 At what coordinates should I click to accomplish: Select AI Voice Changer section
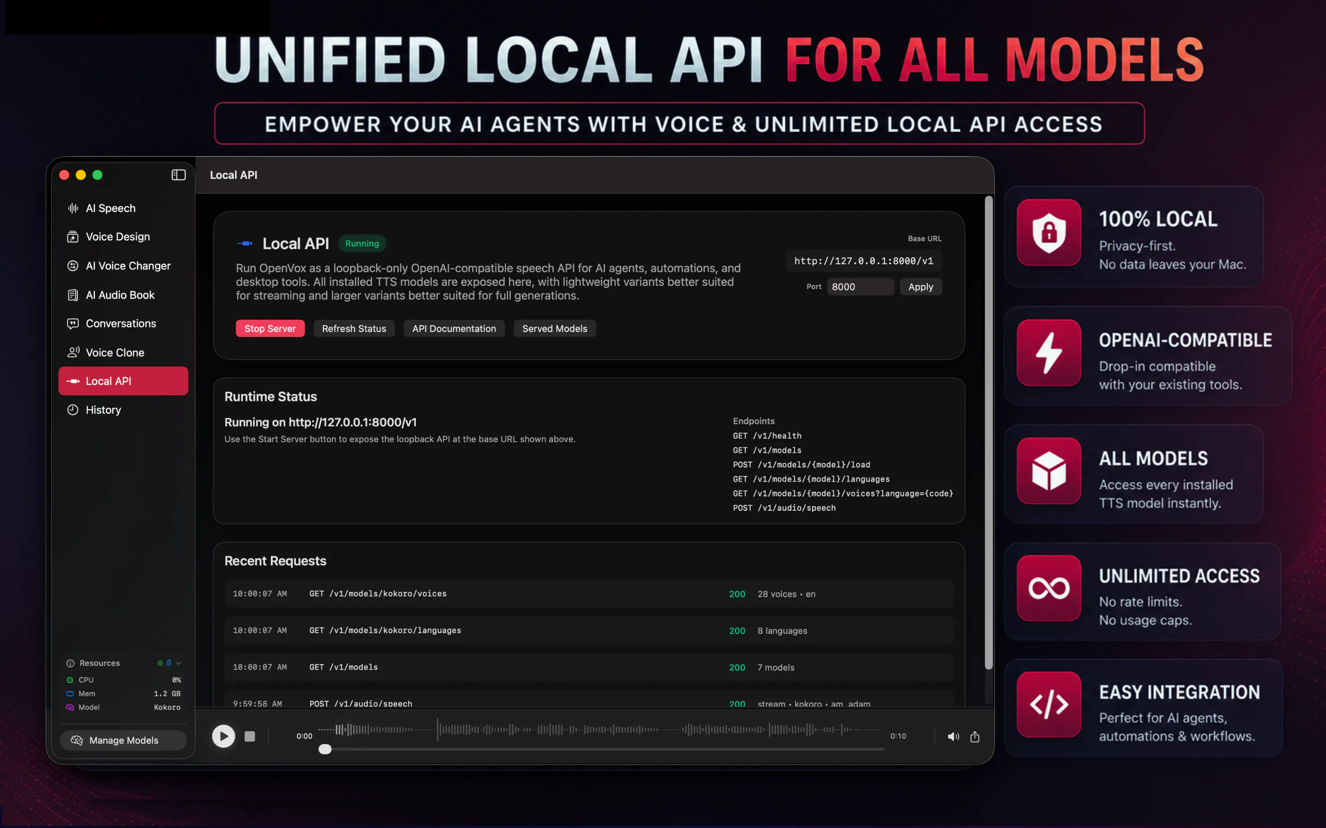coord(123,265)
